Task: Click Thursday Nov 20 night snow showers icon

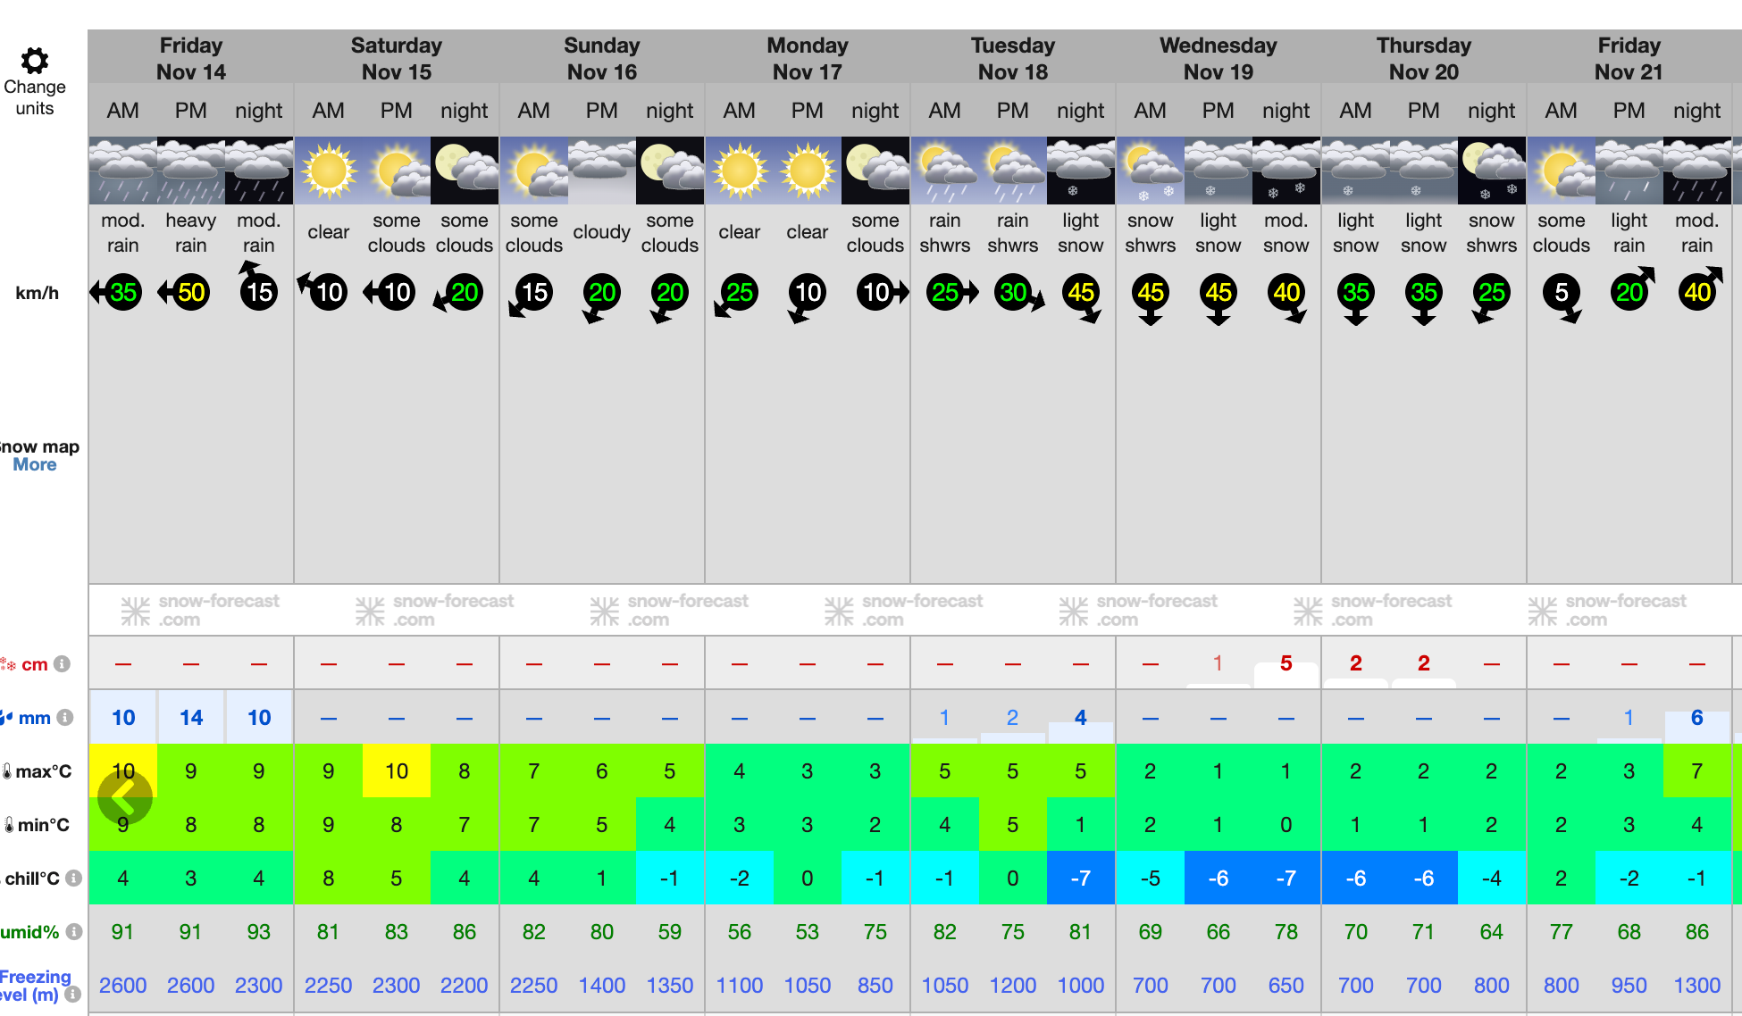Action: point(1492,171)
